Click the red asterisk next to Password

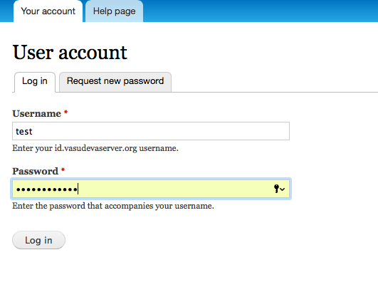(x=63, y=169)
